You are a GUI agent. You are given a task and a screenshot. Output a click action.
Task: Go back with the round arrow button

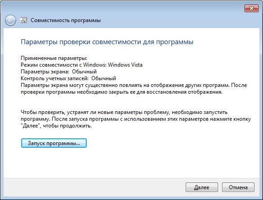pyautogui.click(x=10, y=21)
